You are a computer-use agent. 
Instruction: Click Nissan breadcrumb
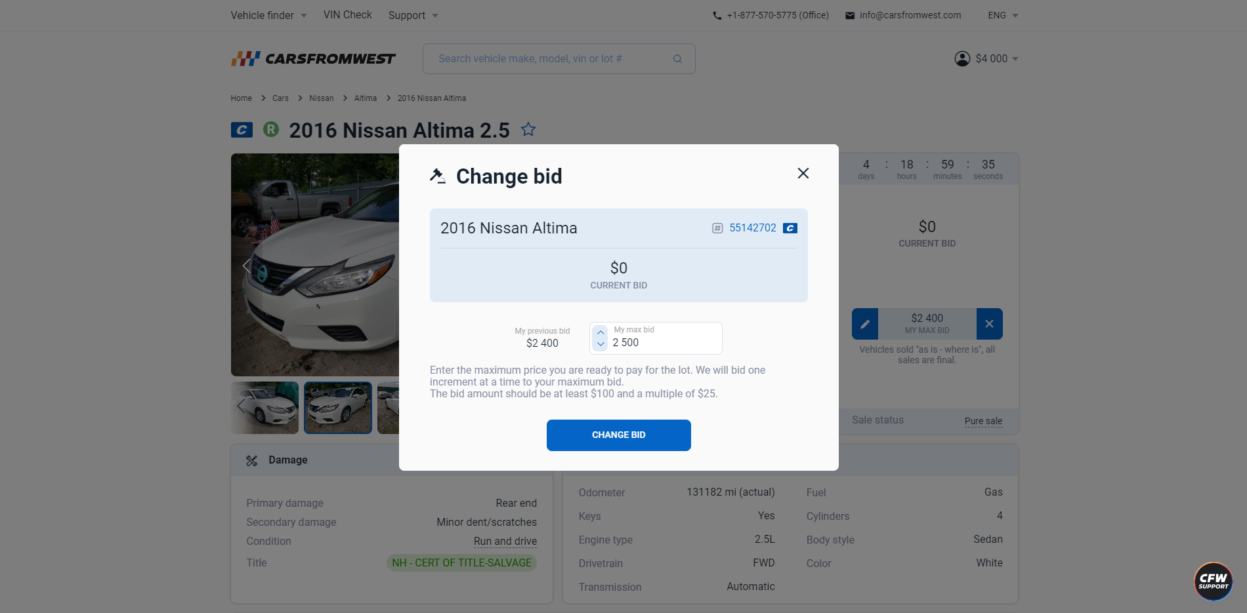pos(321,98)
